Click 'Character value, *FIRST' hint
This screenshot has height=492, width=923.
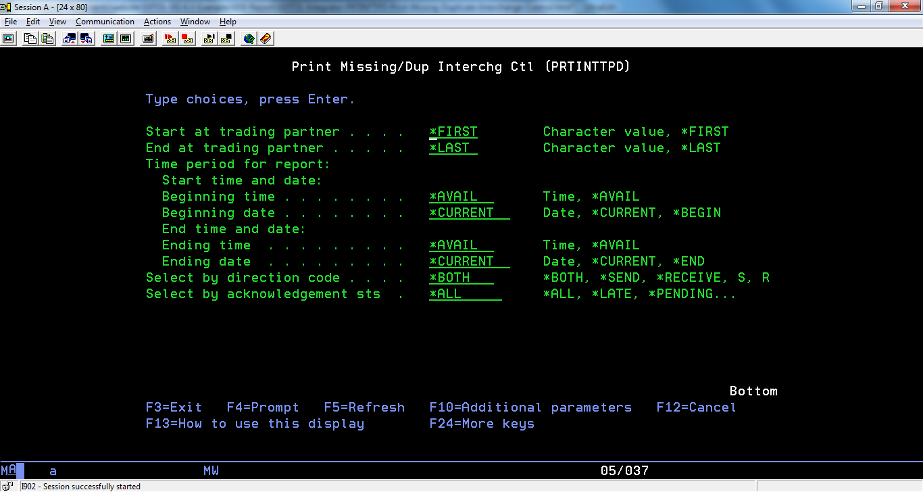(636, 132)
